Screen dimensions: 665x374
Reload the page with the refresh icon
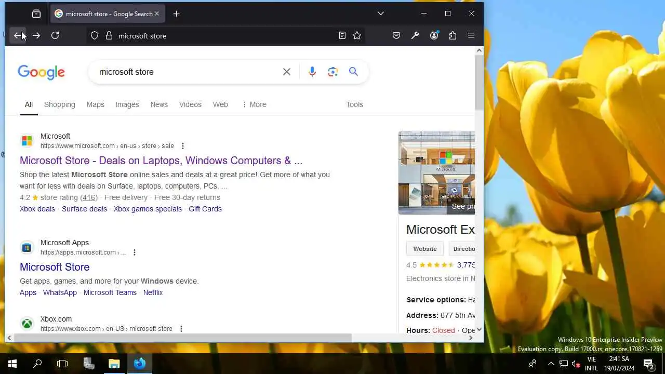point(55,36)
